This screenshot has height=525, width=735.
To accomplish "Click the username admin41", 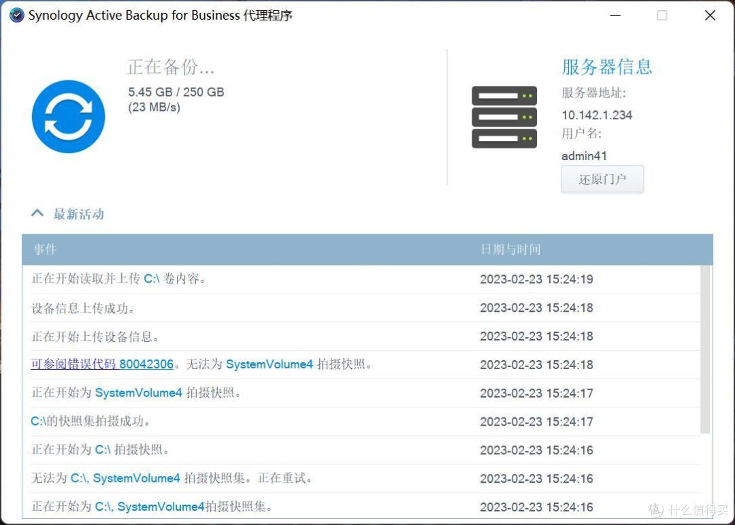I will 584,156.
